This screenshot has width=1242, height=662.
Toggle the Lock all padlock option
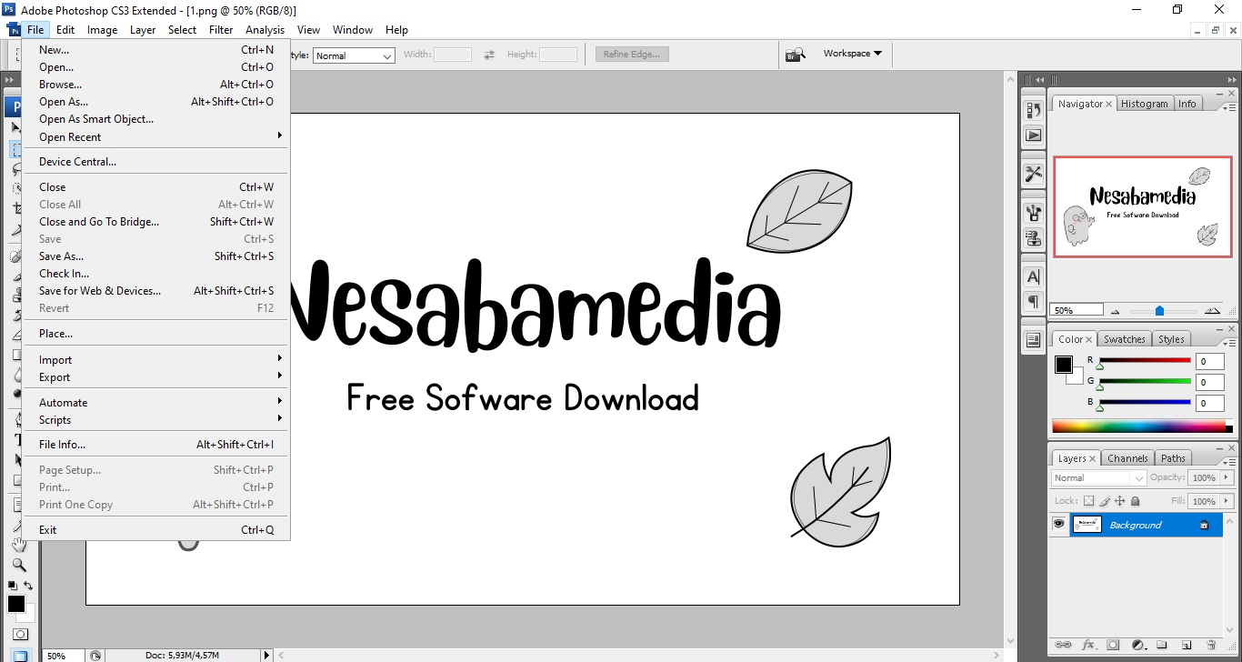(x=1136, y=501)
